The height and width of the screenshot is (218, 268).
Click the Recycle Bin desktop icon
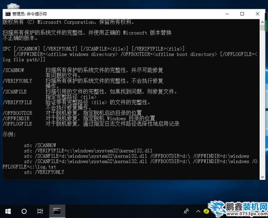click(13, 6)
